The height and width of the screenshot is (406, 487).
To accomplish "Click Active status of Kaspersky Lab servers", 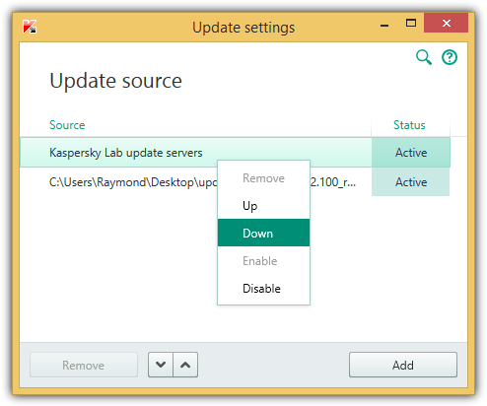I will click(411, 153).
